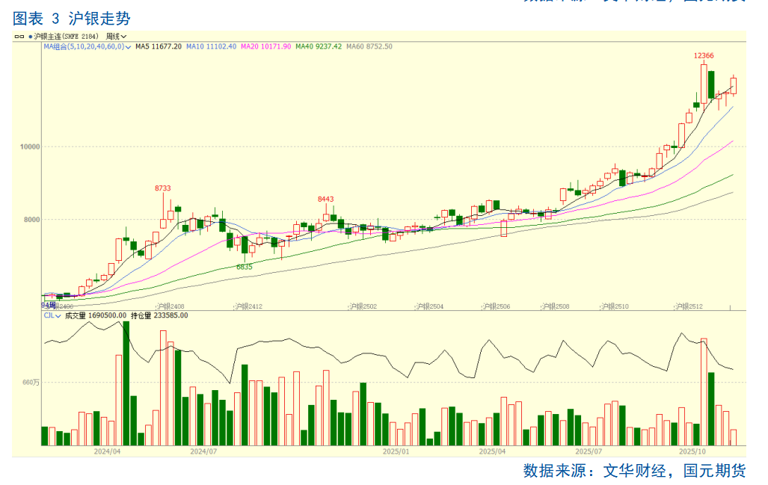Image resolution: width=768 pixels, height=485 pixels.
Task: Click the 8733 peak price label
Action: point(163,188)
